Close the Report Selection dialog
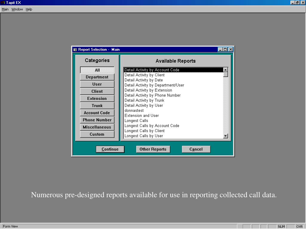Screen dimensions: 306x229 (x=230, y=49)
